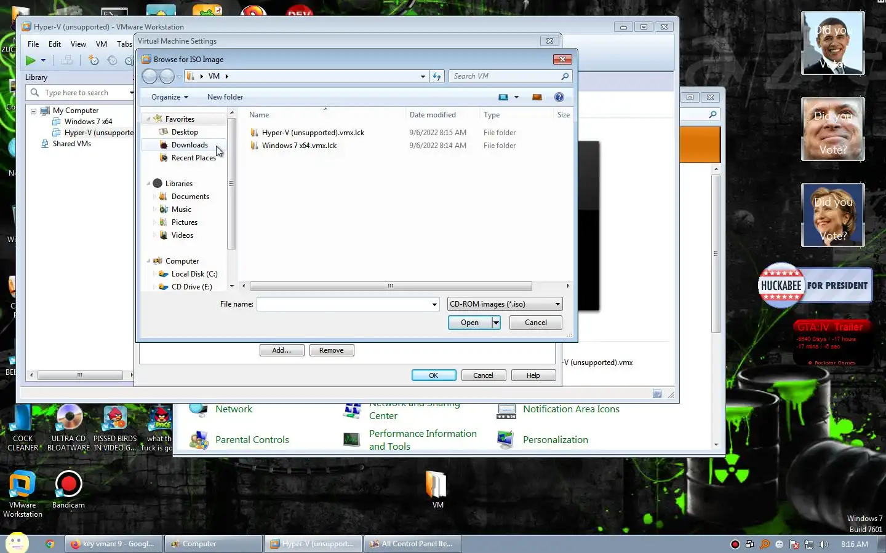The image size is (886, 553).
Task: Open the View menu in VMware Workstation
Action: click(78, 44)
